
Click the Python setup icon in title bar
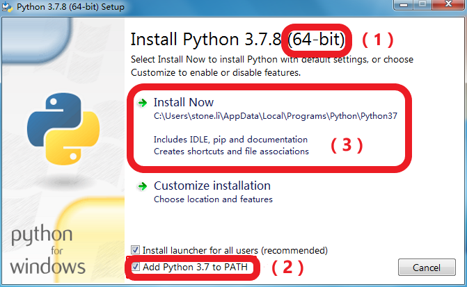[x=8, y=6]
